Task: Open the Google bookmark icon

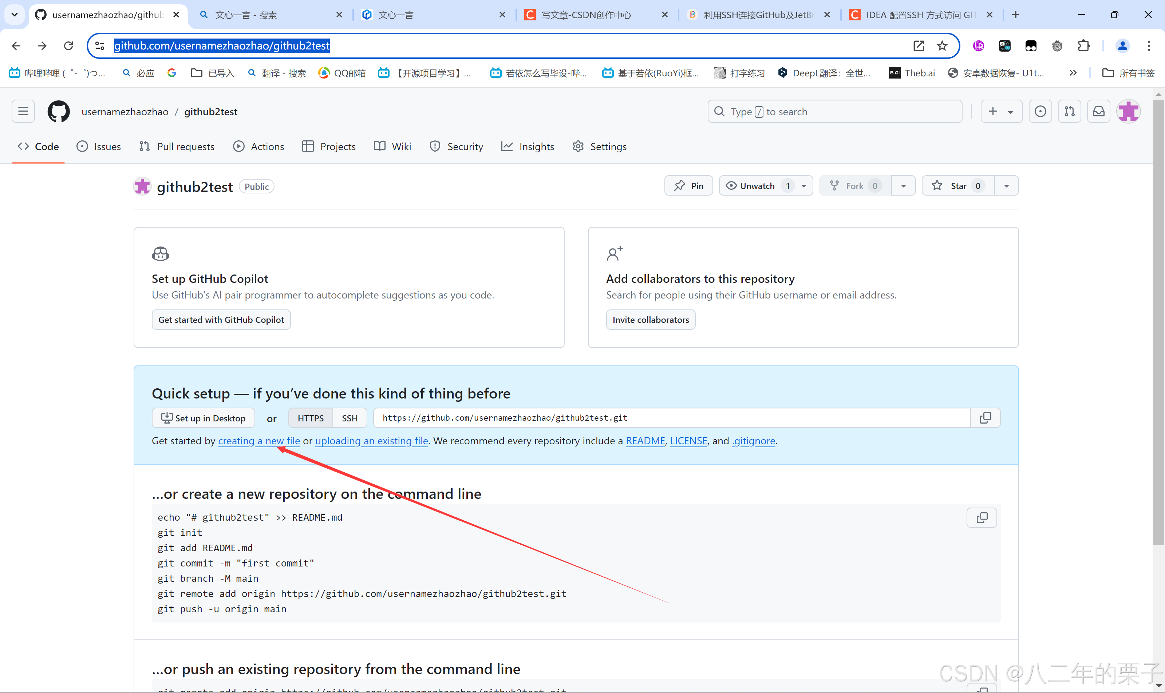Action: [171, 73]
